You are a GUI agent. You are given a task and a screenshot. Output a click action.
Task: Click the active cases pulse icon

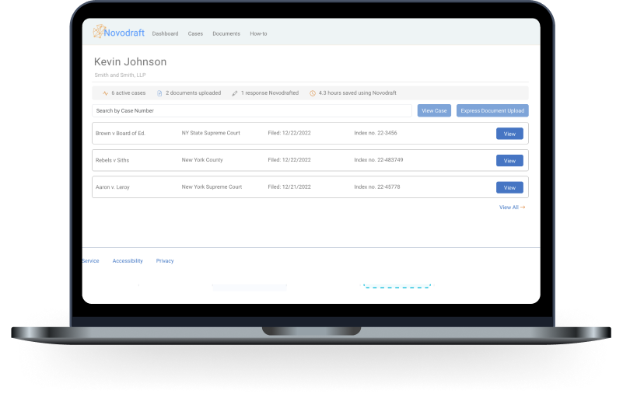pyautogui.click(x=105, y=93)
